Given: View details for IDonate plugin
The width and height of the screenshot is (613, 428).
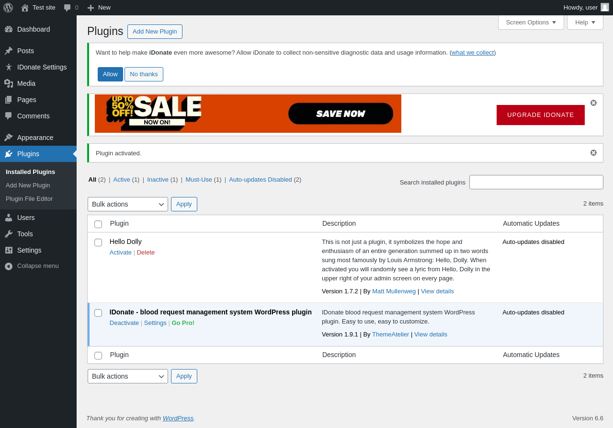Looking at the screenshot, I should tap(431, 335).
